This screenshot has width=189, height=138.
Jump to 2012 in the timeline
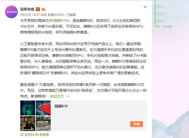[160, 21]
